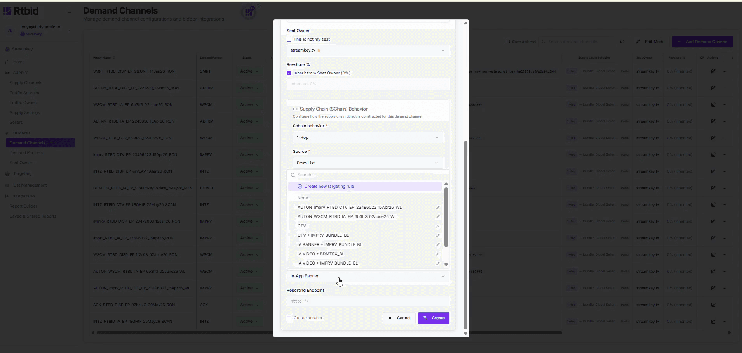Open more actions for SMRT_RTBD_DISP row
Screen dimensions: 742x353
(x=725, y=71)
